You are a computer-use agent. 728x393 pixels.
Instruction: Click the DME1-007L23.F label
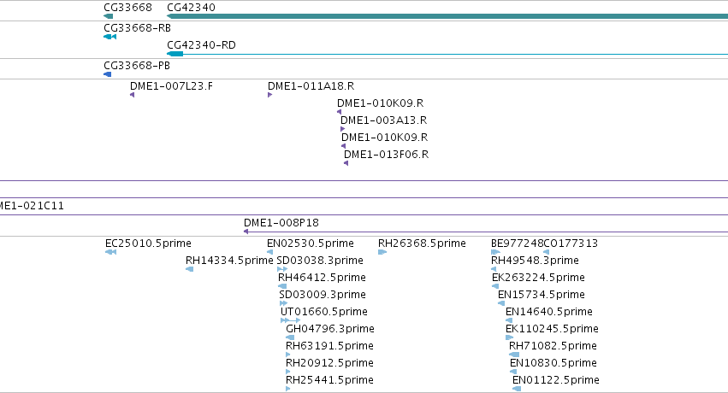tap(171, 85)
